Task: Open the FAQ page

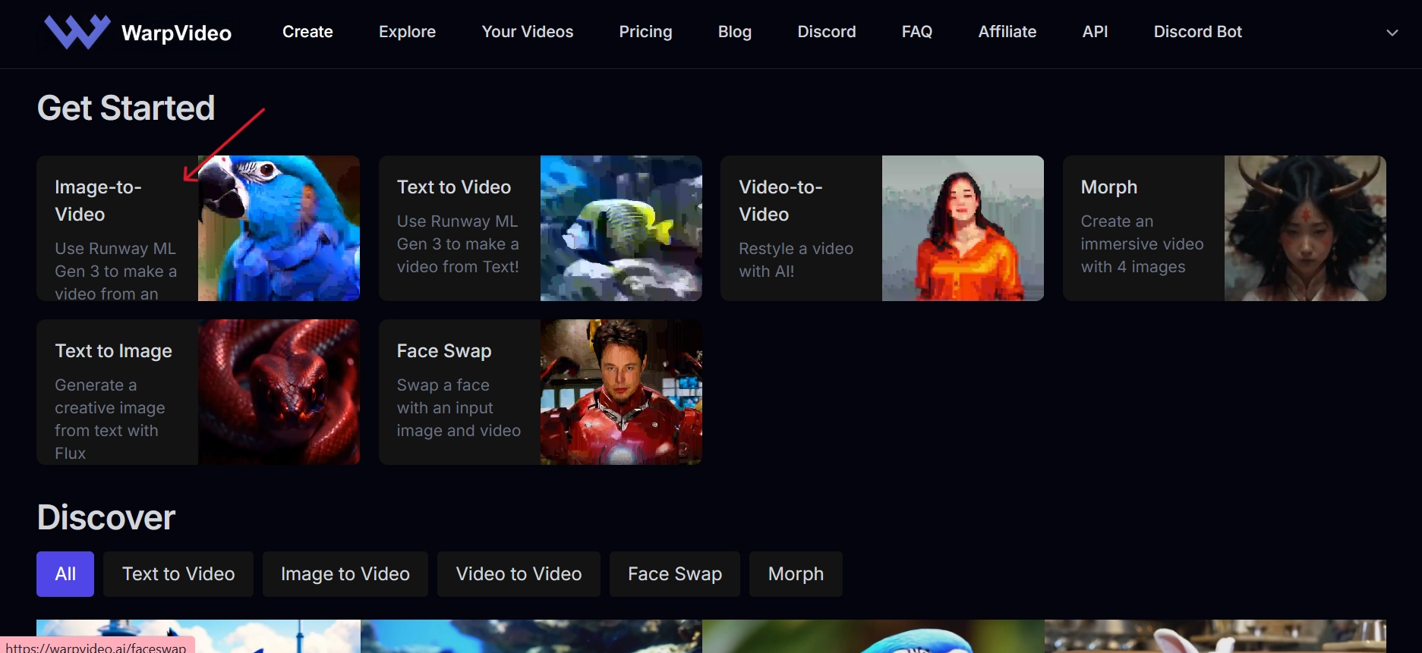Action: tap(917, 32)
